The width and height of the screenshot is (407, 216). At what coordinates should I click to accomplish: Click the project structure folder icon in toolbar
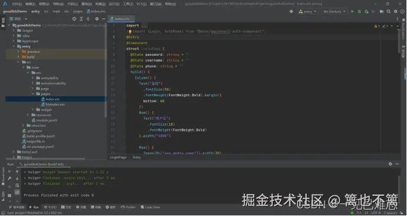pyautogui.click(x=382, y=12)
